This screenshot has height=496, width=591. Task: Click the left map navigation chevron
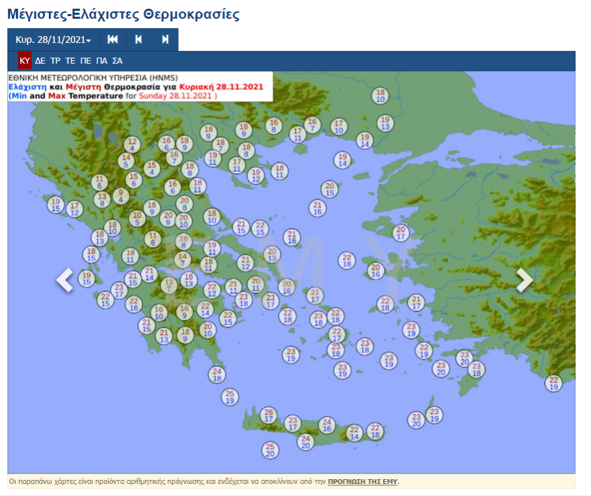tap(64, 281)
